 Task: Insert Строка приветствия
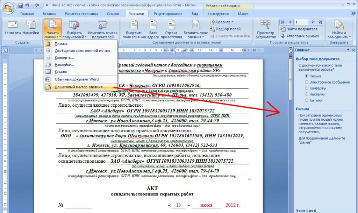171,29
